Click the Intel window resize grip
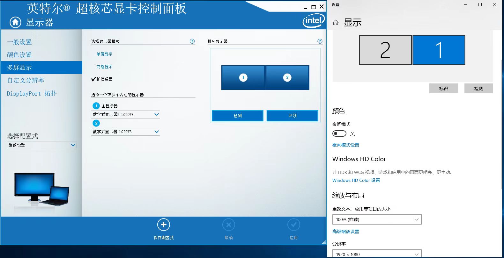This screenshot has width=504, height=258. pos(324,242)
